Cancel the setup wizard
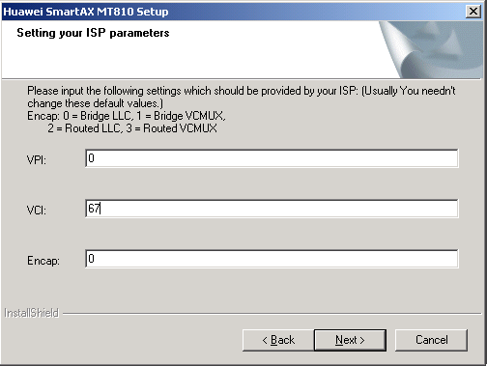This screenshot has height=366, width=487. tap(431, 340)
